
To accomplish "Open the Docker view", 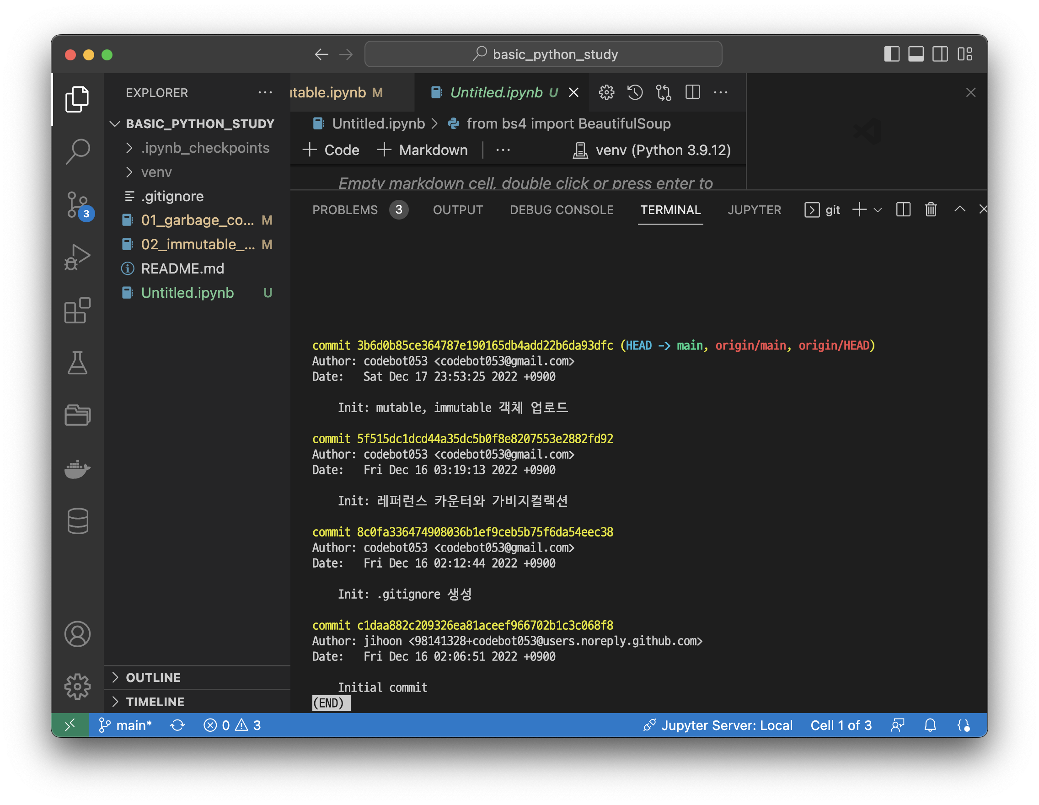I will pyautogui.click(x=78, y=469).
